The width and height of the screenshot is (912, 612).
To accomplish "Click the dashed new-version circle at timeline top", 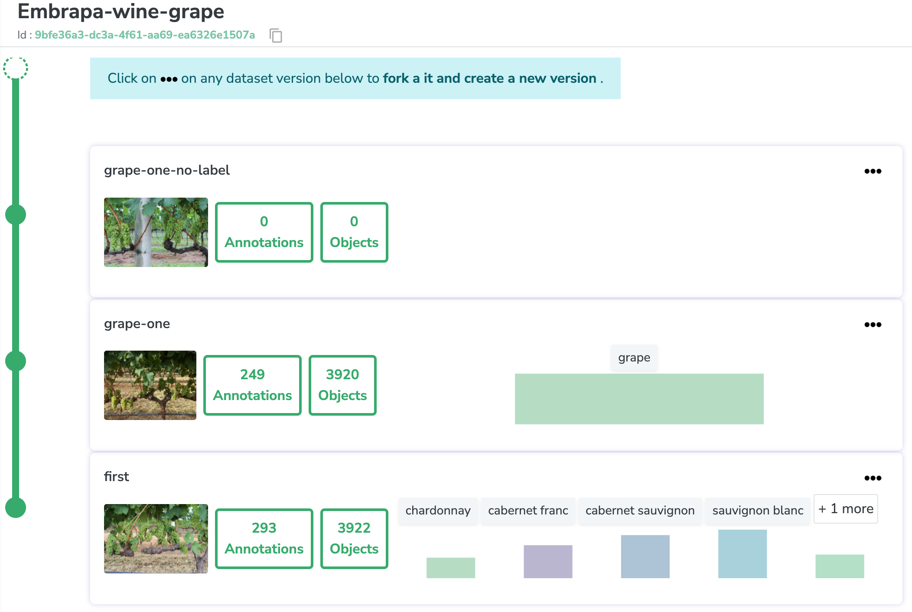I will tap(16, 68).
